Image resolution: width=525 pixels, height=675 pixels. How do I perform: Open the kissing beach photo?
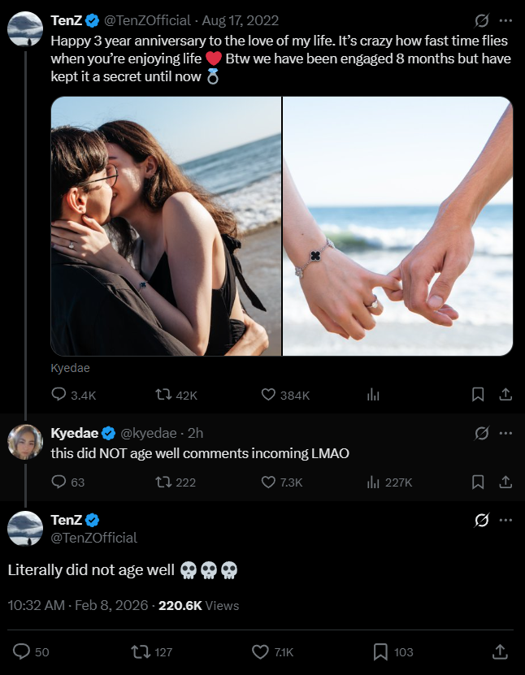(x=166, y=227)
